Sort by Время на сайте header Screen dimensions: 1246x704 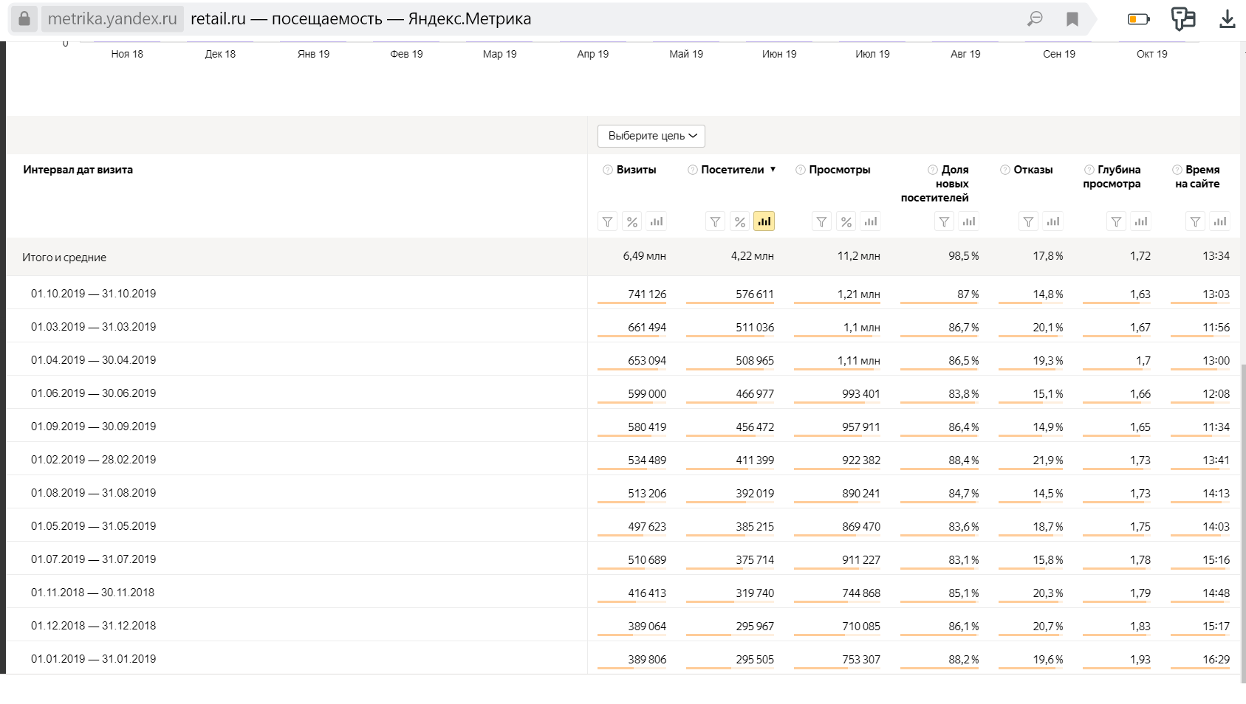click(1198, 176)
